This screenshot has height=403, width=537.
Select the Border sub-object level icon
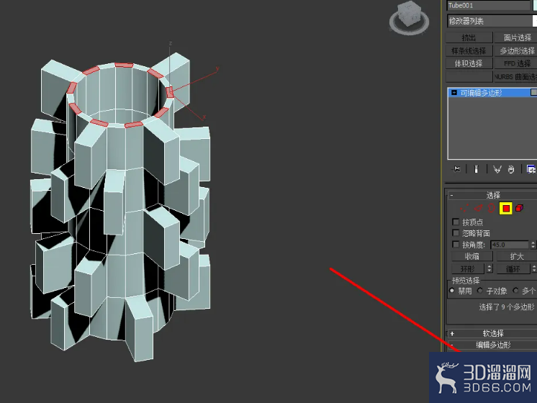click(x=491, y=208)
